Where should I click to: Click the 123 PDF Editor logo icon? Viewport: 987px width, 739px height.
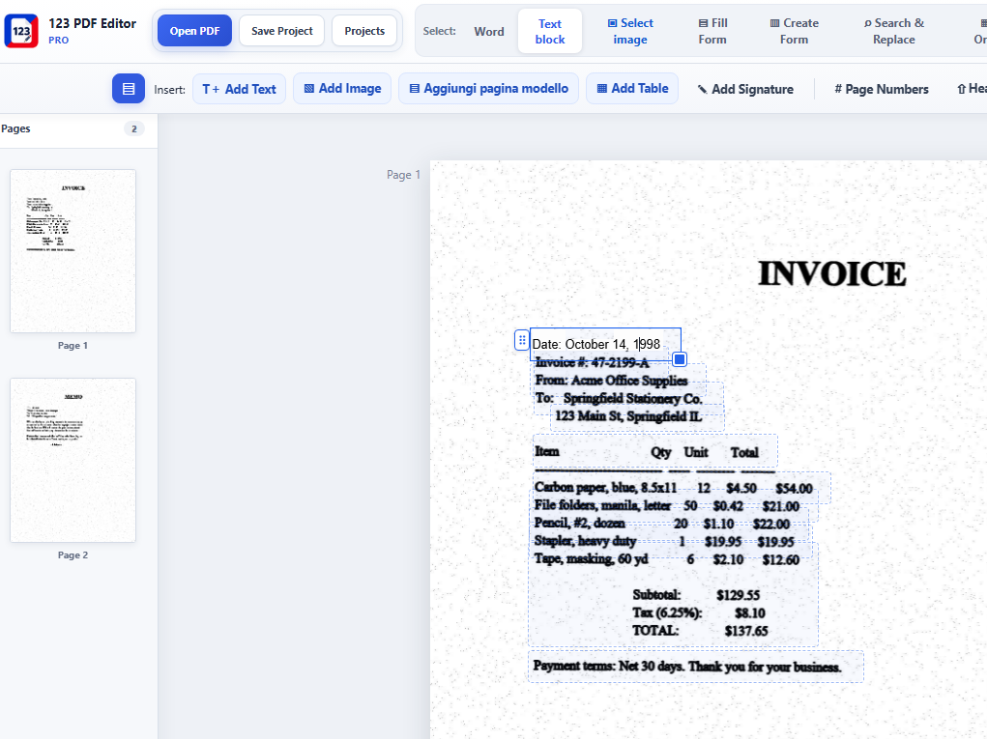point(20,31)
